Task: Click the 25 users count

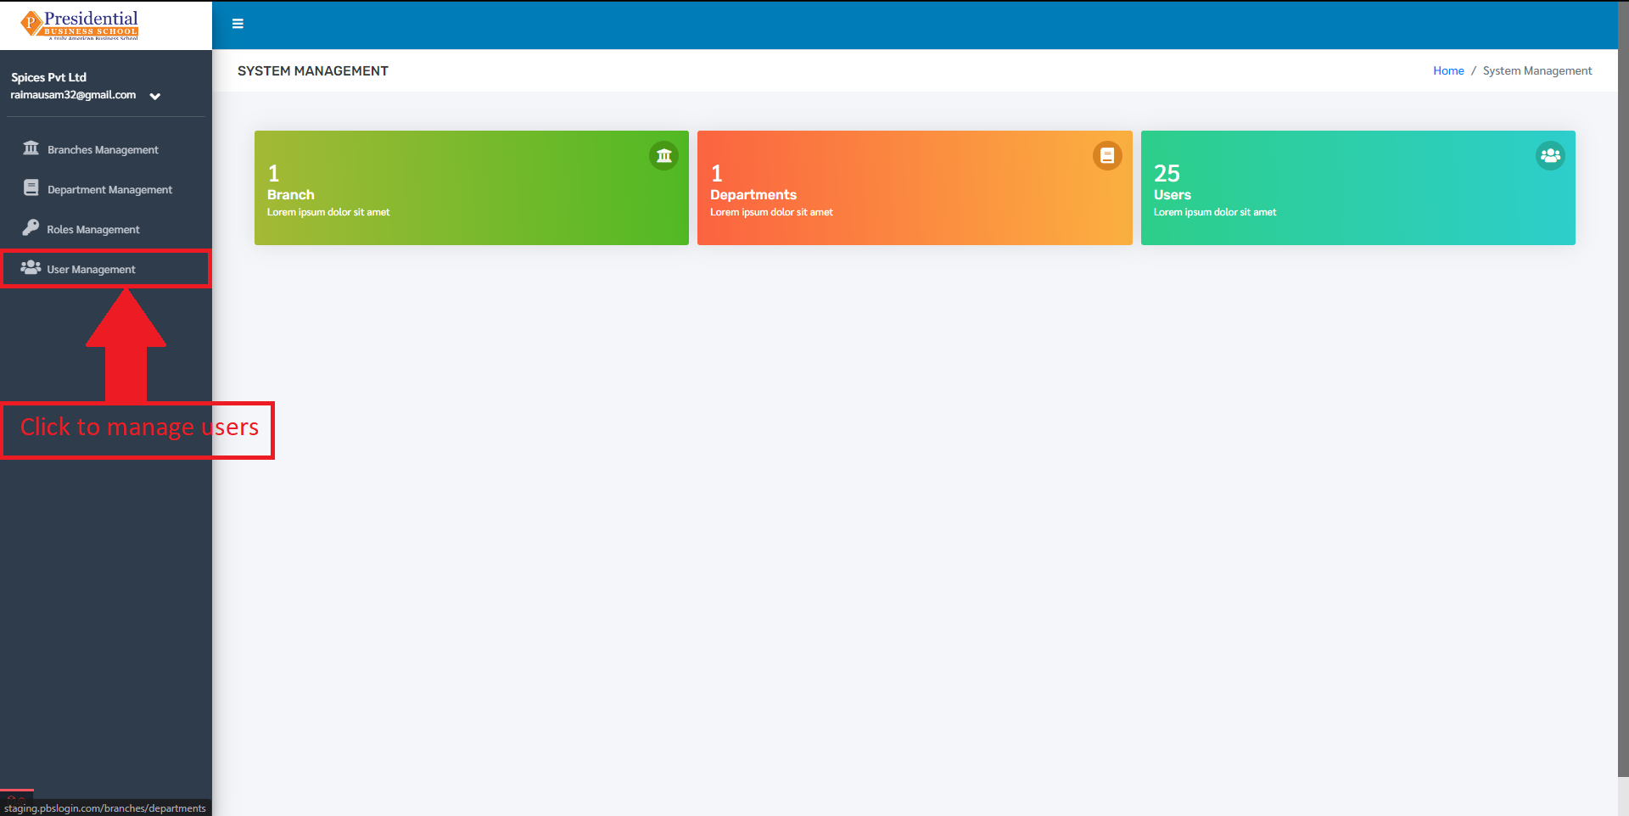Action: click(1167, 173)
